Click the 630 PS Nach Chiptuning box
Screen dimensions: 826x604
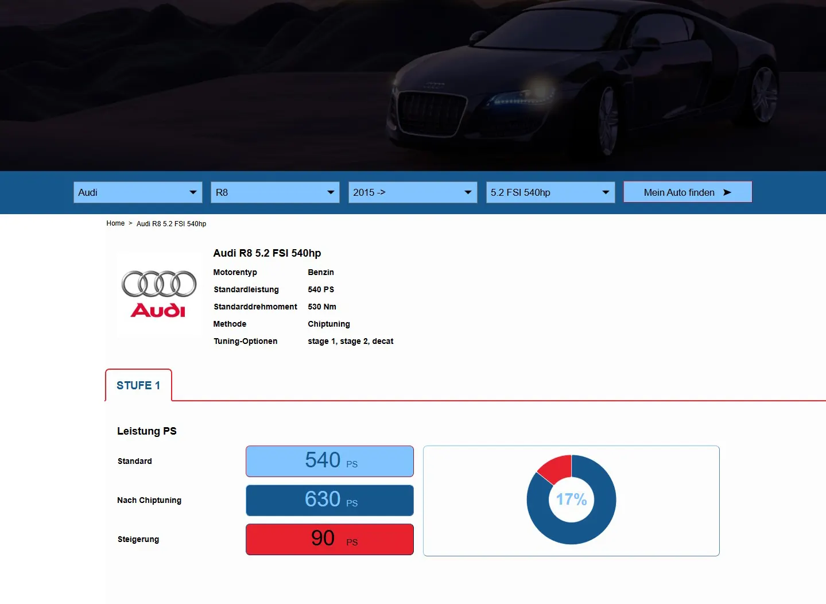coord(329,500)
